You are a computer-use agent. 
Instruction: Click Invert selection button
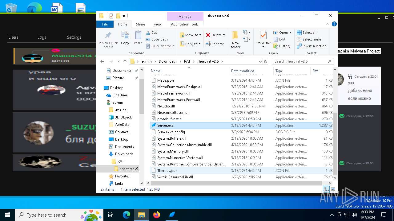(312, 46)
